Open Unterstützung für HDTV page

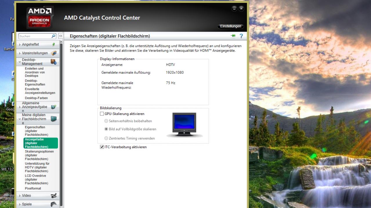(37, 167)
